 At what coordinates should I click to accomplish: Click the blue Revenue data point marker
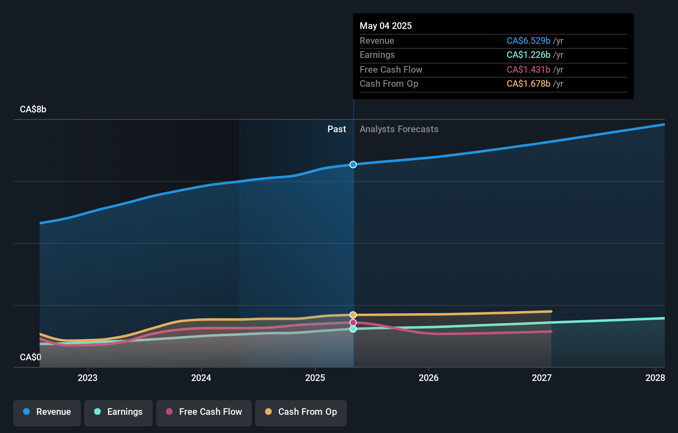point(353,164)
